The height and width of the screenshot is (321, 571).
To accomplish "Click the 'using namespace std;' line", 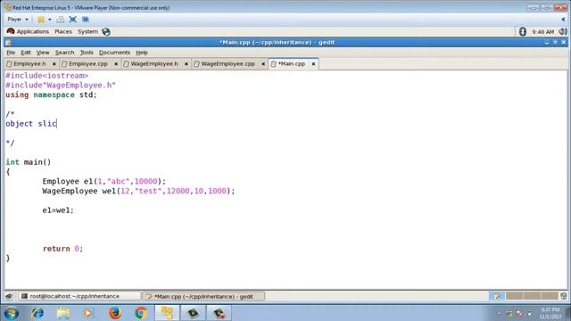I will click(51, 95).
